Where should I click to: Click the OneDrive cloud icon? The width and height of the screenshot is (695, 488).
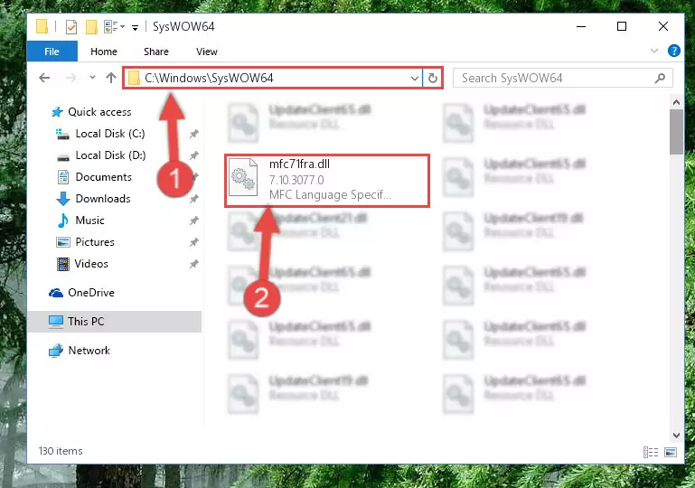click(56, 293)
